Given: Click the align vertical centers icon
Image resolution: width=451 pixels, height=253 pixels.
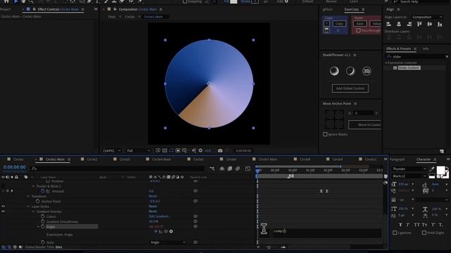Looking at the screenshot, I should [429, 25].
